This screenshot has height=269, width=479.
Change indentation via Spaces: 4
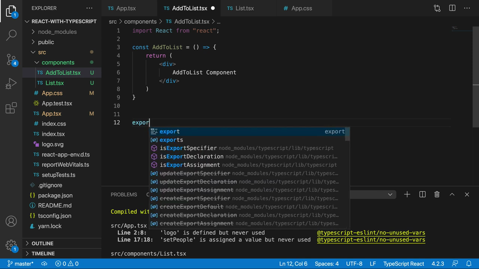coord(327,264)
